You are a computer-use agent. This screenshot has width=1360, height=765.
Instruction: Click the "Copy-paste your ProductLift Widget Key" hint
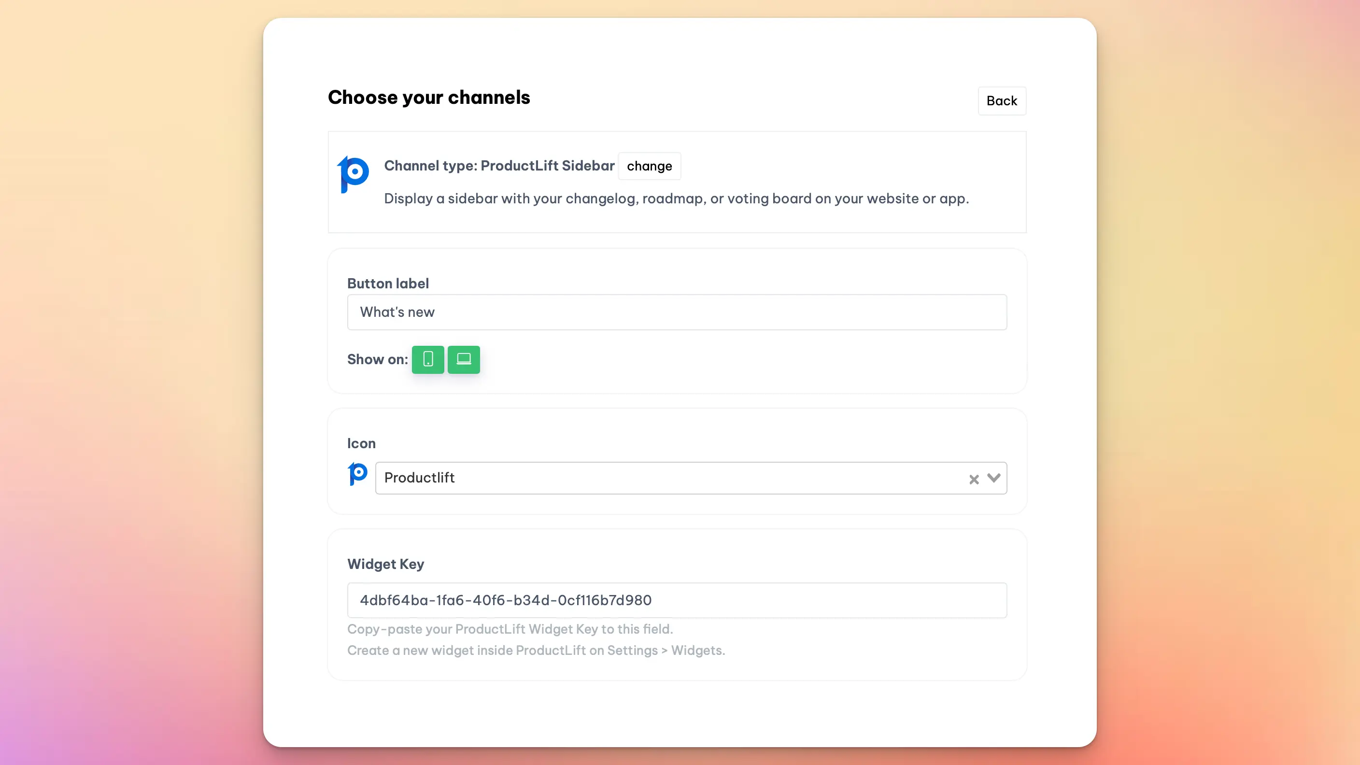[x=510, y=629]
